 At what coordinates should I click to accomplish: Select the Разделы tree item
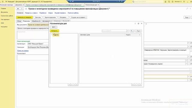[x=56, y=35]
